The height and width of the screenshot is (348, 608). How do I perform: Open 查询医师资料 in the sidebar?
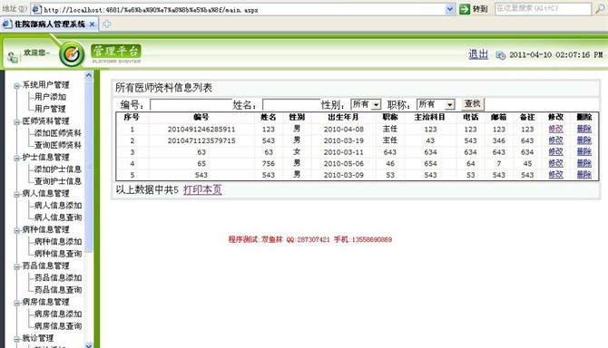58,145
